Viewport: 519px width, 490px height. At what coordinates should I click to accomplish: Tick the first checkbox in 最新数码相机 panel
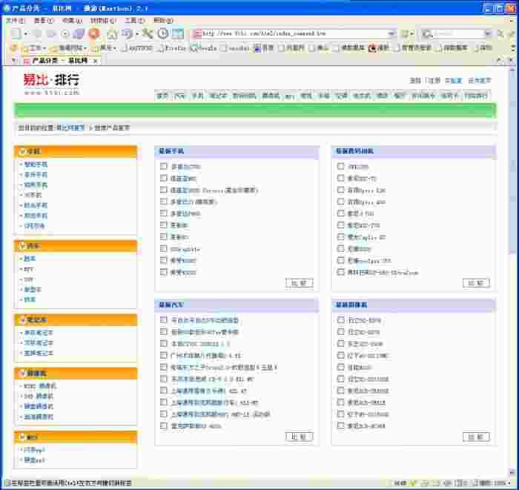[x=340, y=166]
